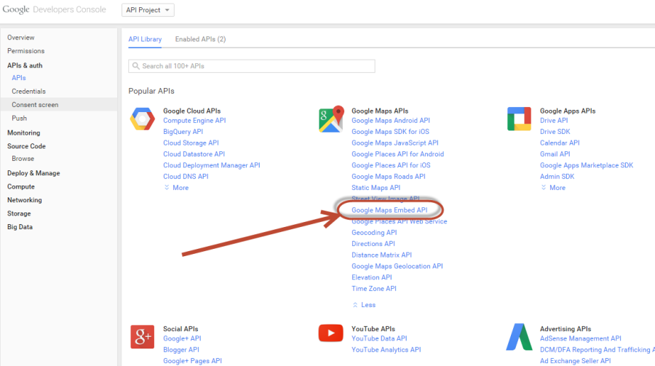Click the Google Maps APIs icon

tap(331, 119)
